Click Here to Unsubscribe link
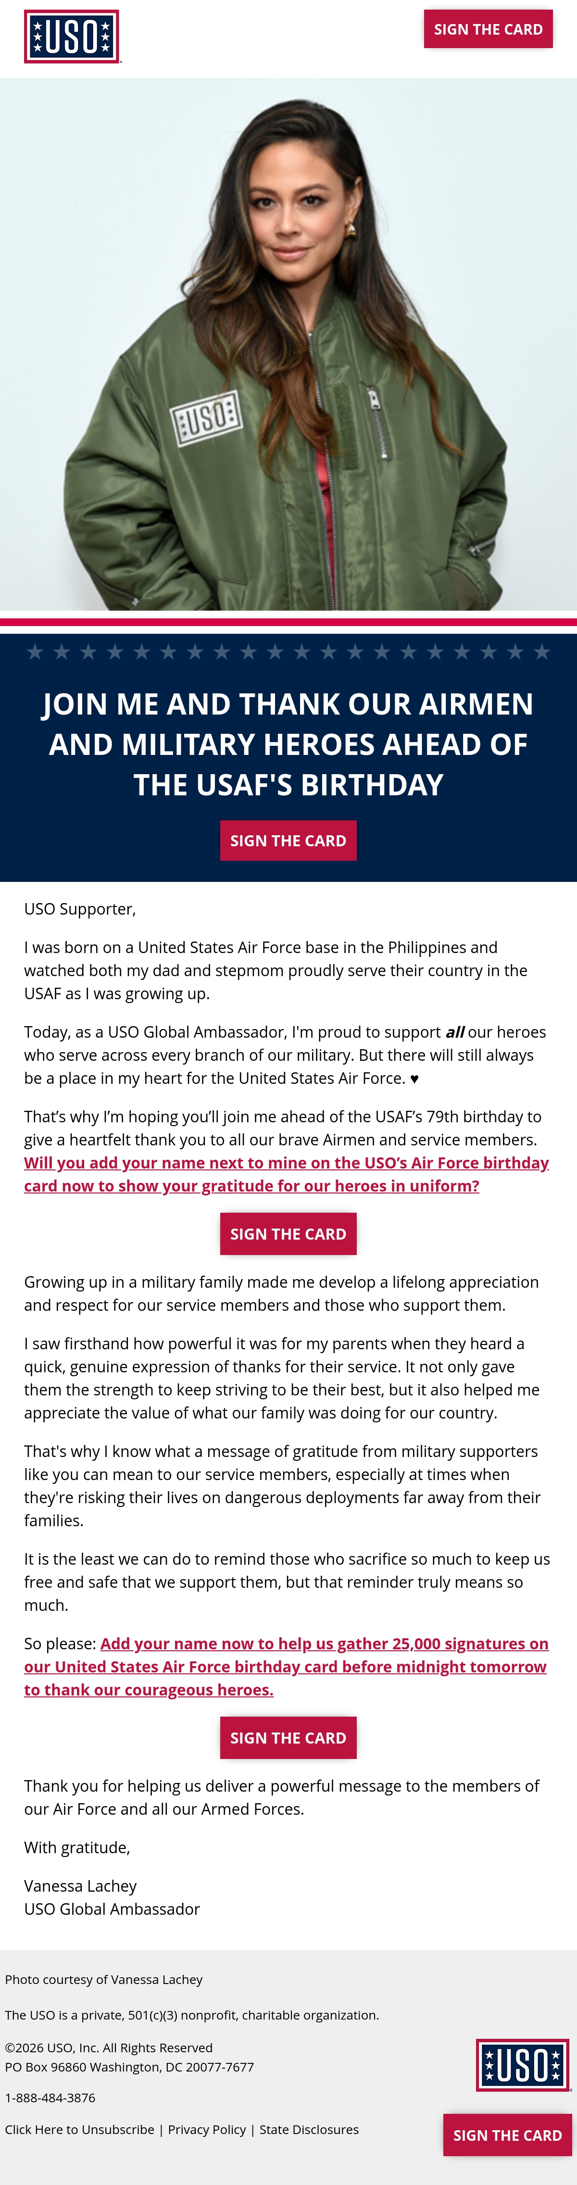577x2185 pixels. (x=80, y=2129)
